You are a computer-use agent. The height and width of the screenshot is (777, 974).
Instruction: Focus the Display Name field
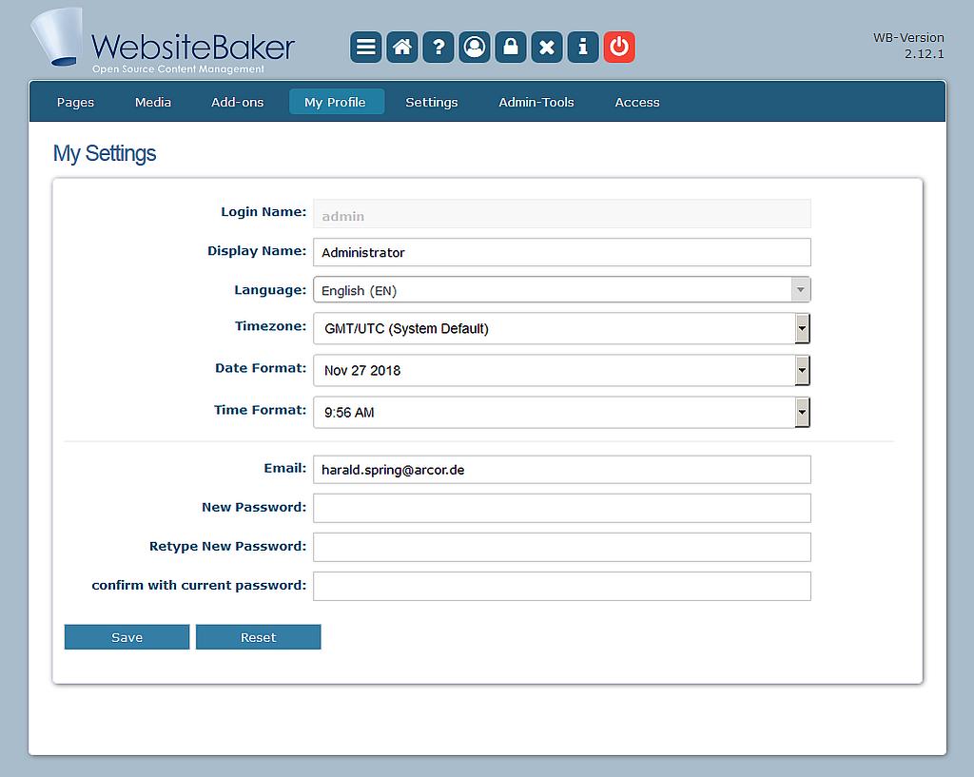562,252
